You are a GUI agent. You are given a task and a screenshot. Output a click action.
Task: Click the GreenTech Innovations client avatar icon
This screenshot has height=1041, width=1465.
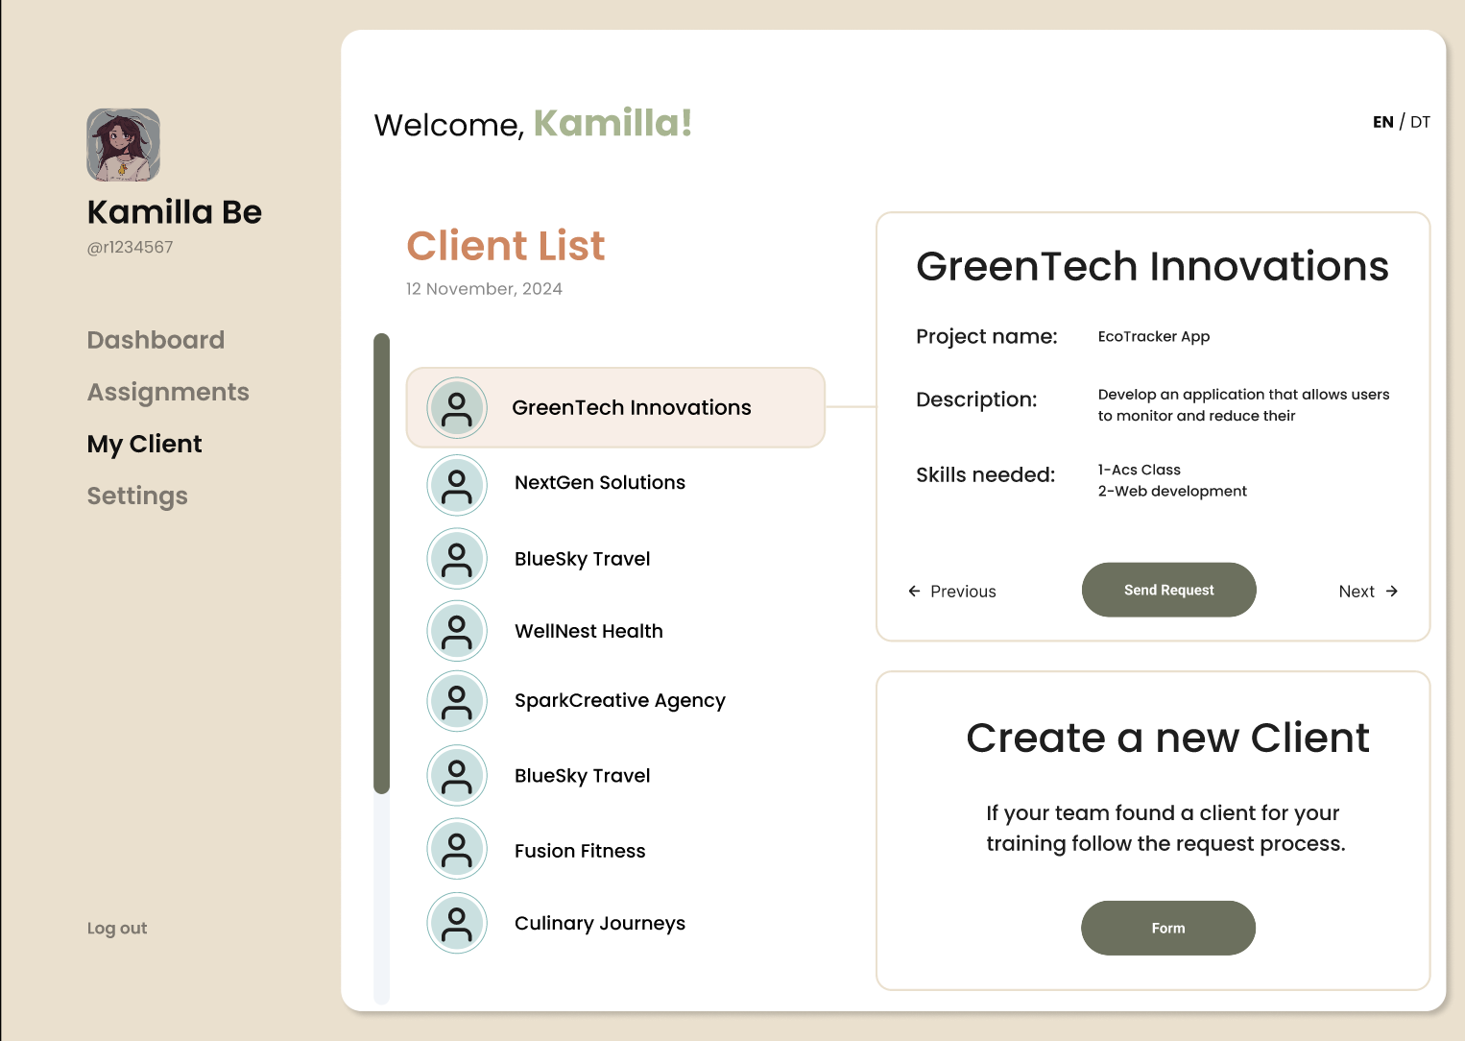457,408
